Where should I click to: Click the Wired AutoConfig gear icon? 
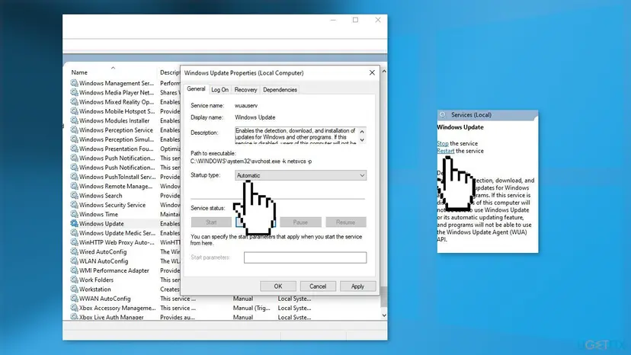pos(74,251)
